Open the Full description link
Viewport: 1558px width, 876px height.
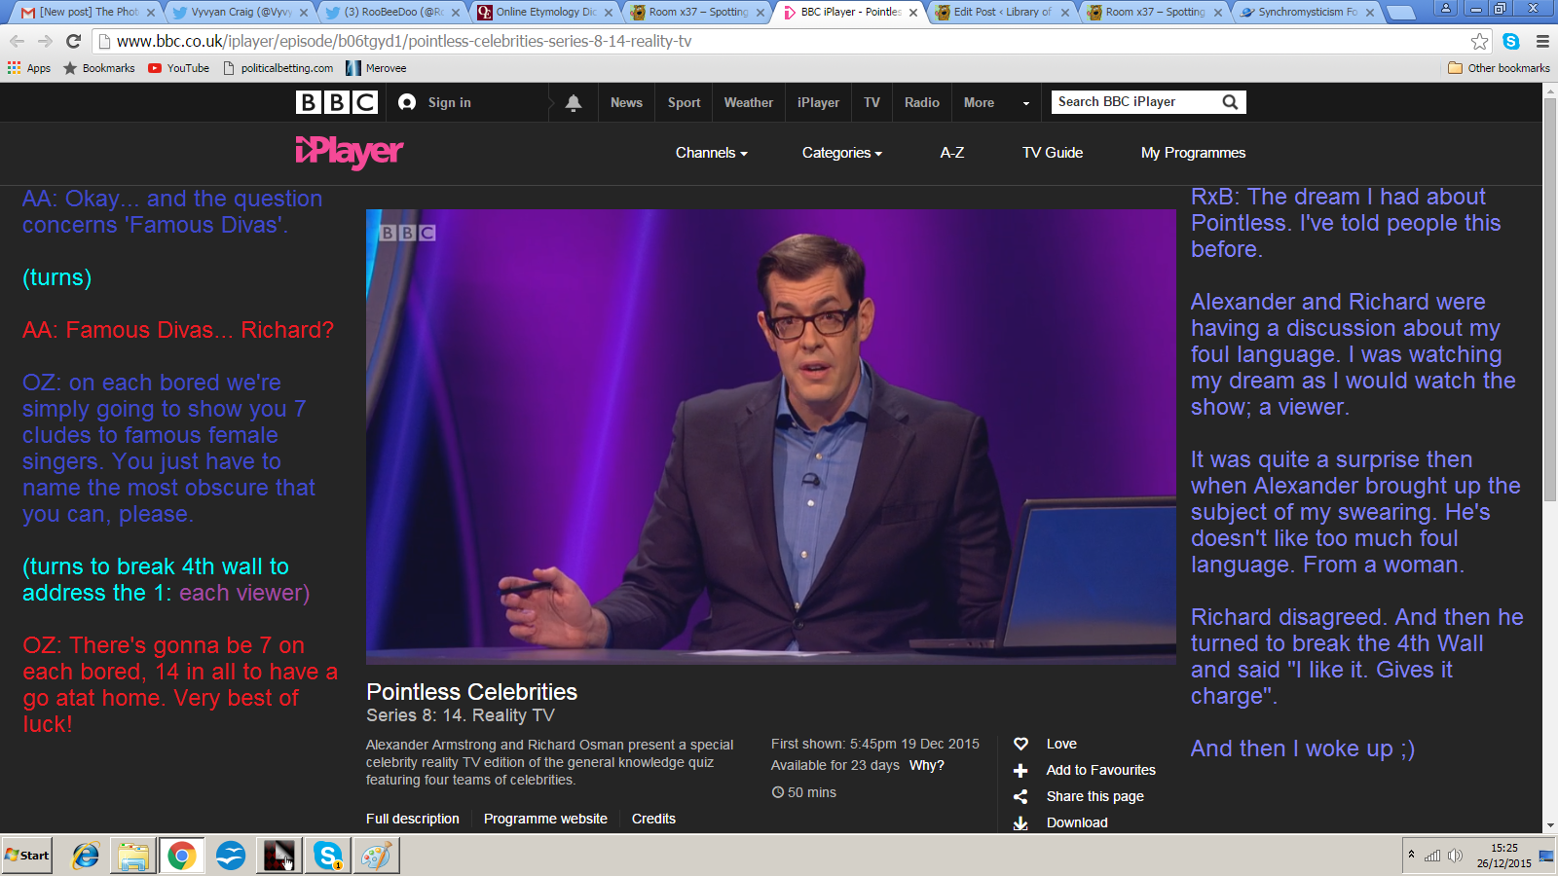point(412,819)
